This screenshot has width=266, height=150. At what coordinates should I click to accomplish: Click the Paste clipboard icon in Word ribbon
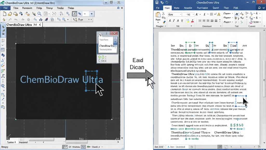pyautogui.click(x=158, y=15)
